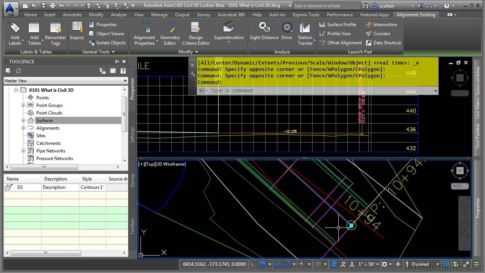The image size is (485, 273).
Task: Toggle polar tracking in status bar
Action: click(262, 264)
